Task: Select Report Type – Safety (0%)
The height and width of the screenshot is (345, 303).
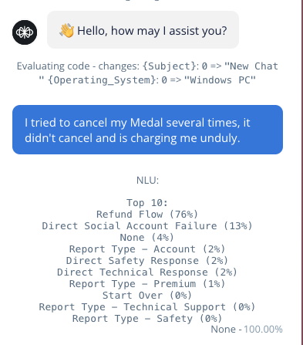Action: (x=147, y=319)
